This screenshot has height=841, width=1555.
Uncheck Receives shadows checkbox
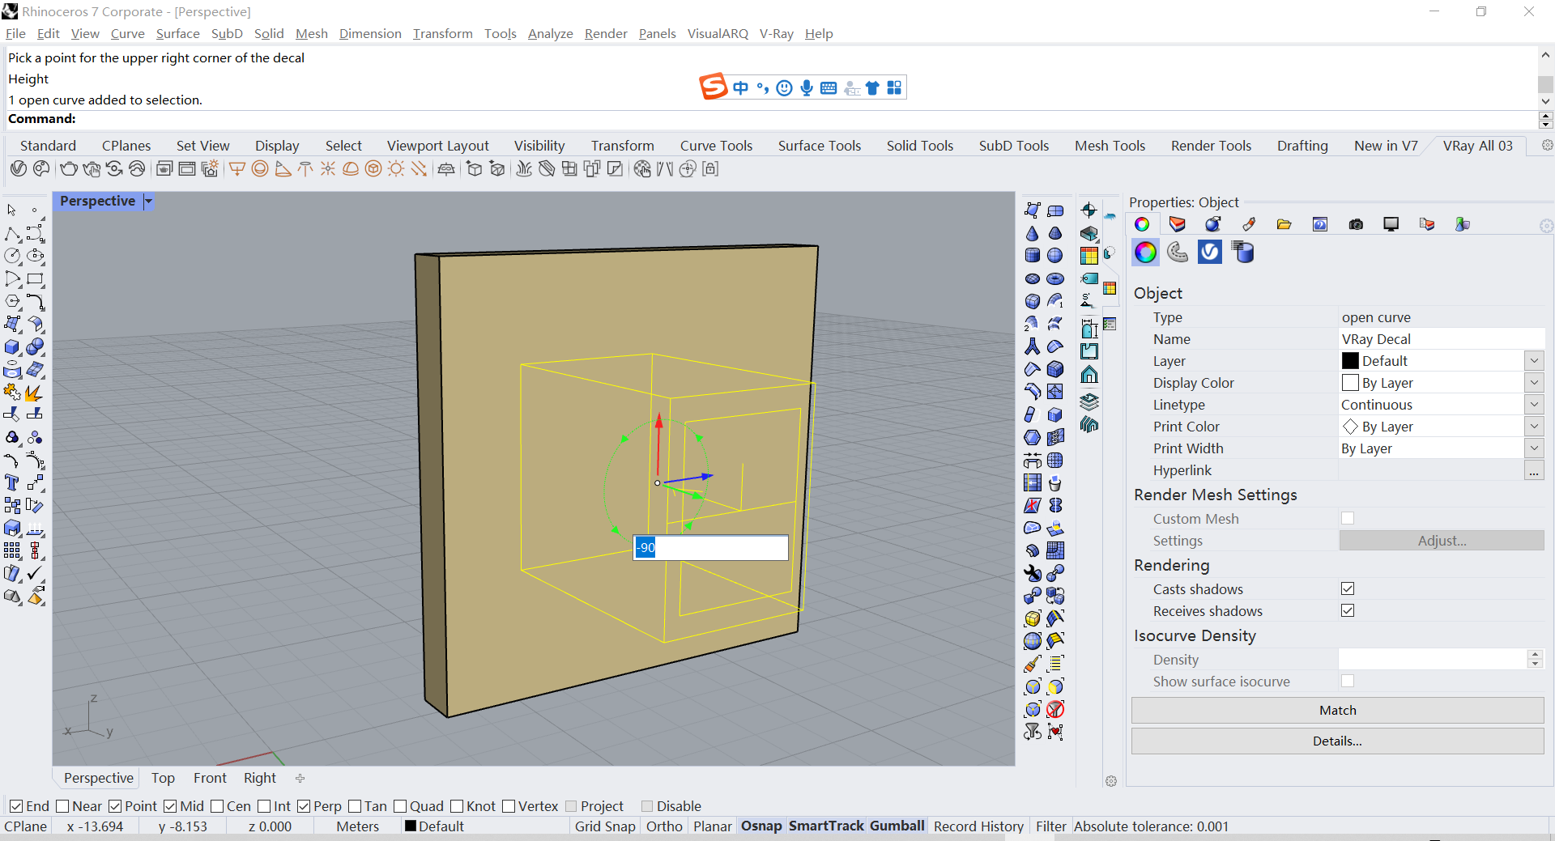click(1348, 610)
